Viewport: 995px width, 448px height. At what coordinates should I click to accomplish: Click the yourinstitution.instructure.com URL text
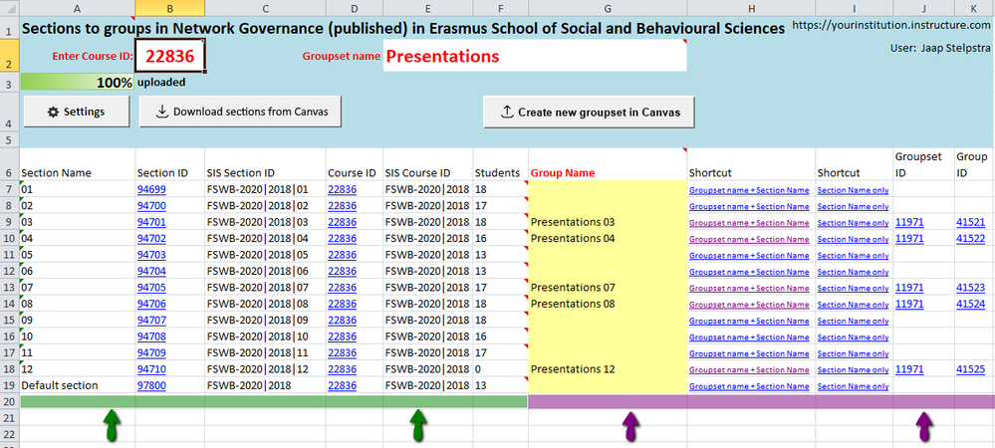(x=891, y=25)
